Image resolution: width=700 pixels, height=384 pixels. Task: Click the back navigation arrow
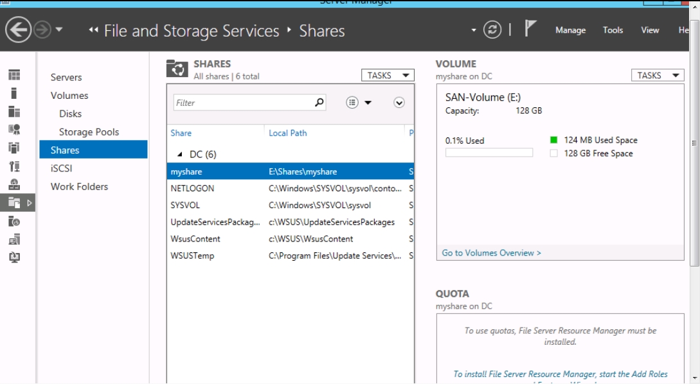click(17, 31)
